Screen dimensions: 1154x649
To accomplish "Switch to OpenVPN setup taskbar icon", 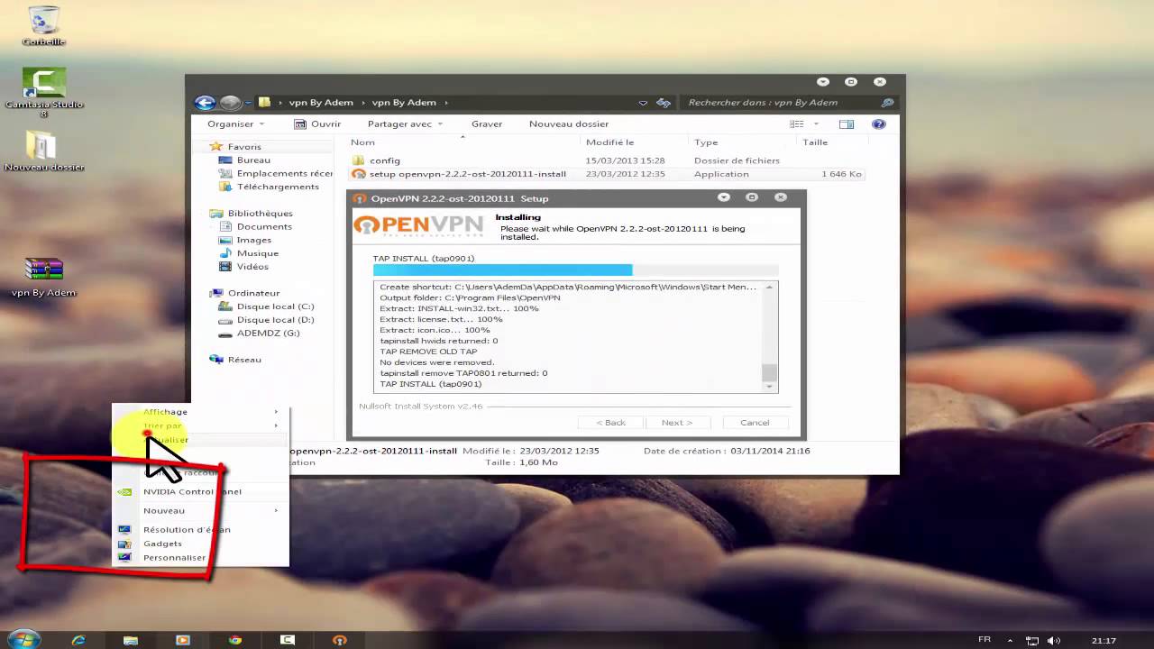I will pyautogui.click(x=340, y=640).
